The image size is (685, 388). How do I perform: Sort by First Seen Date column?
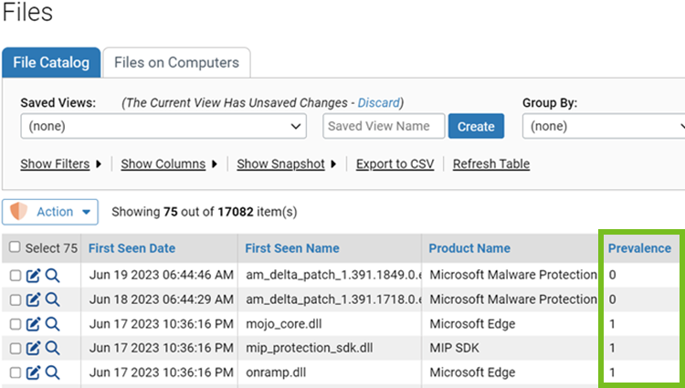[132, 248]
